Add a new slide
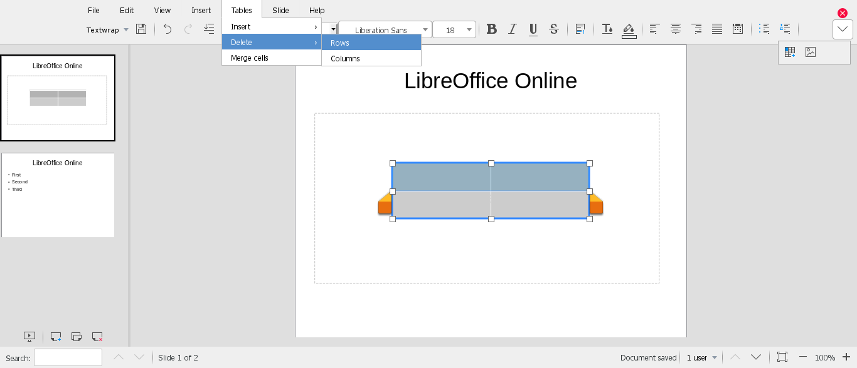The width and height of the screenshot is (857, 368). pyautogui.click(x=55, y=337)
